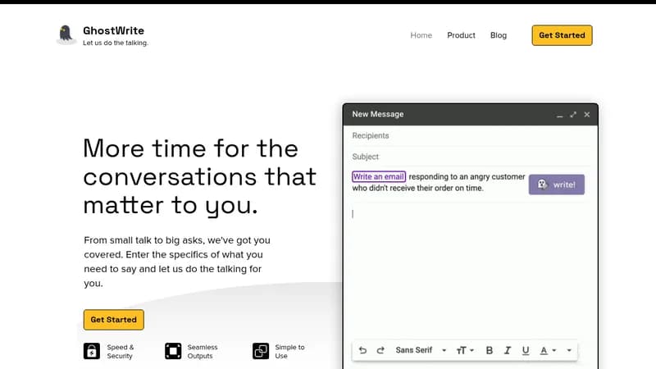Image resolution: width=656 pixels, height=369 pixels.
Task: Click the Speed & Security lock icon
Action: pyautogui.click(x=92, y=351)
